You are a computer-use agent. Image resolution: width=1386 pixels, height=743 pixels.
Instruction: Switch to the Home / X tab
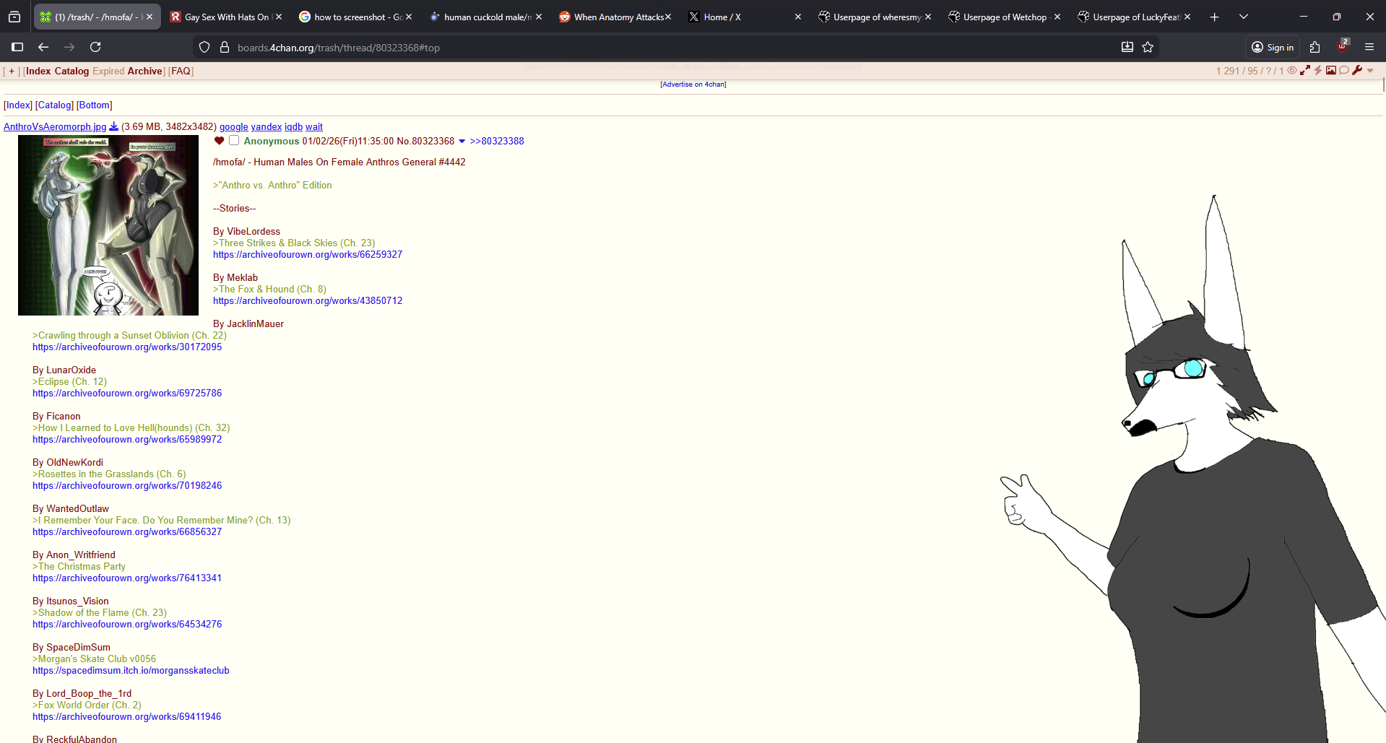click(x=745, y=17)
